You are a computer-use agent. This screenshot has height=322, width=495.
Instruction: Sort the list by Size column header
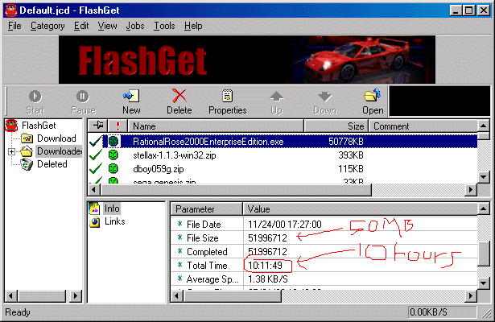tap(336, 126)
